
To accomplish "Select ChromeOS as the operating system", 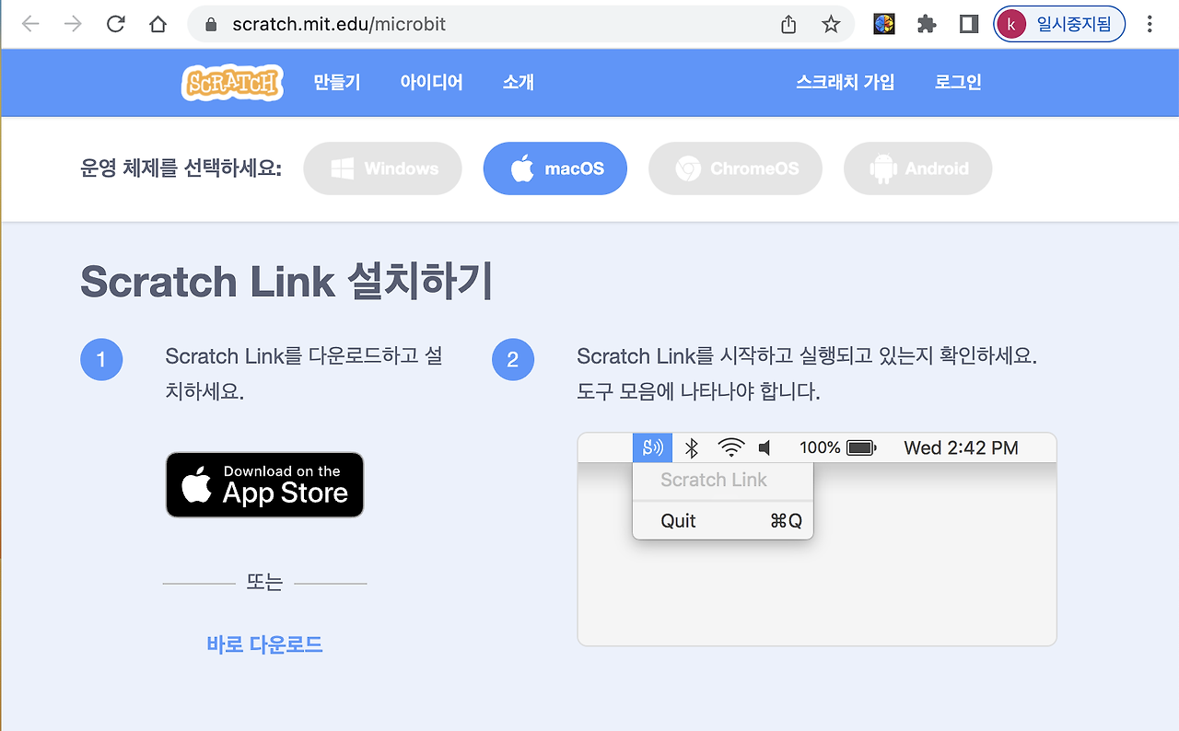I will [x=735, y=168].
